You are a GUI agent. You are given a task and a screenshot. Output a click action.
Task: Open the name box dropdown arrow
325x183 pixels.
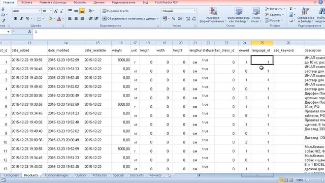pyautogui.click(x=8, y=32)
